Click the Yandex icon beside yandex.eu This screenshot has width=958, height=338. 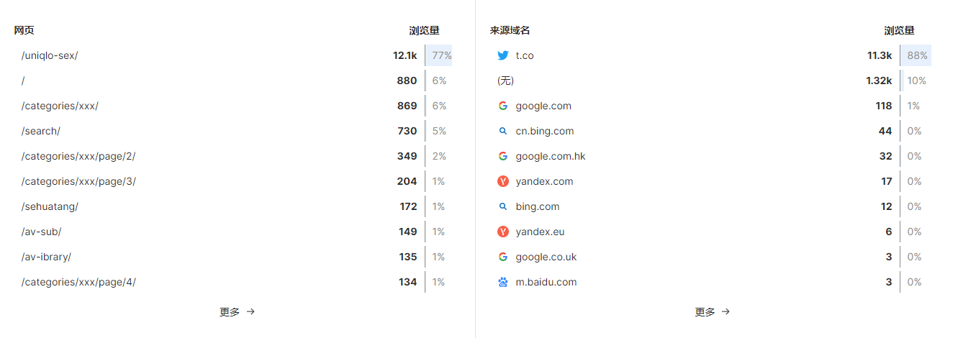coord(503,232)
